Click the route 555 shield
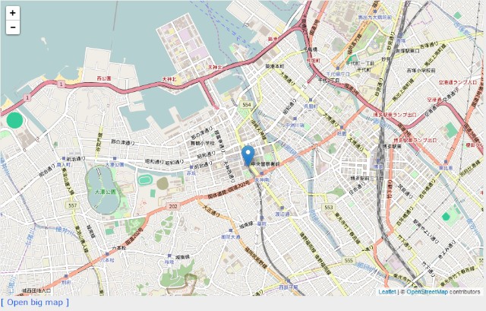486x311 pixels. (x=349, y=260)
